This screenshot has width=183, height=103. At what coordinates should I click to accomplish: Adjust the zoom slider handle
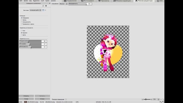146,99
